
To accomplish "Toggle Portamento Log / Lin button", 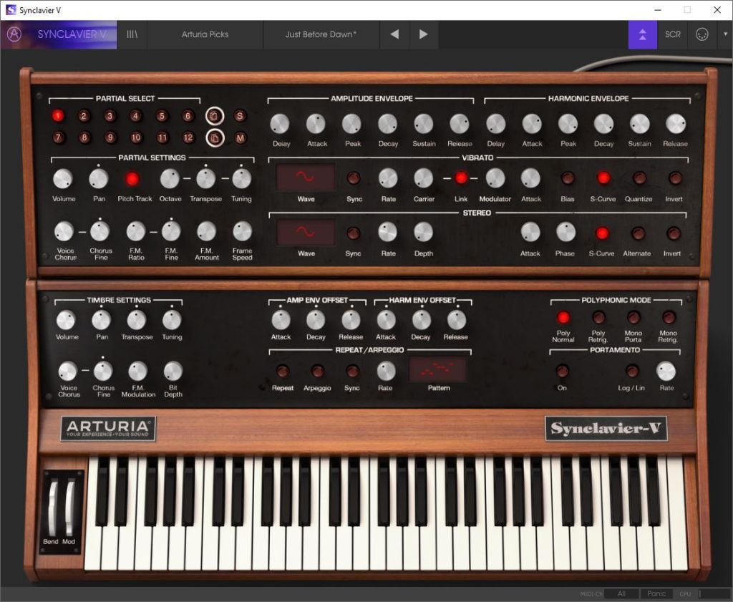I will tap(631, 371).
